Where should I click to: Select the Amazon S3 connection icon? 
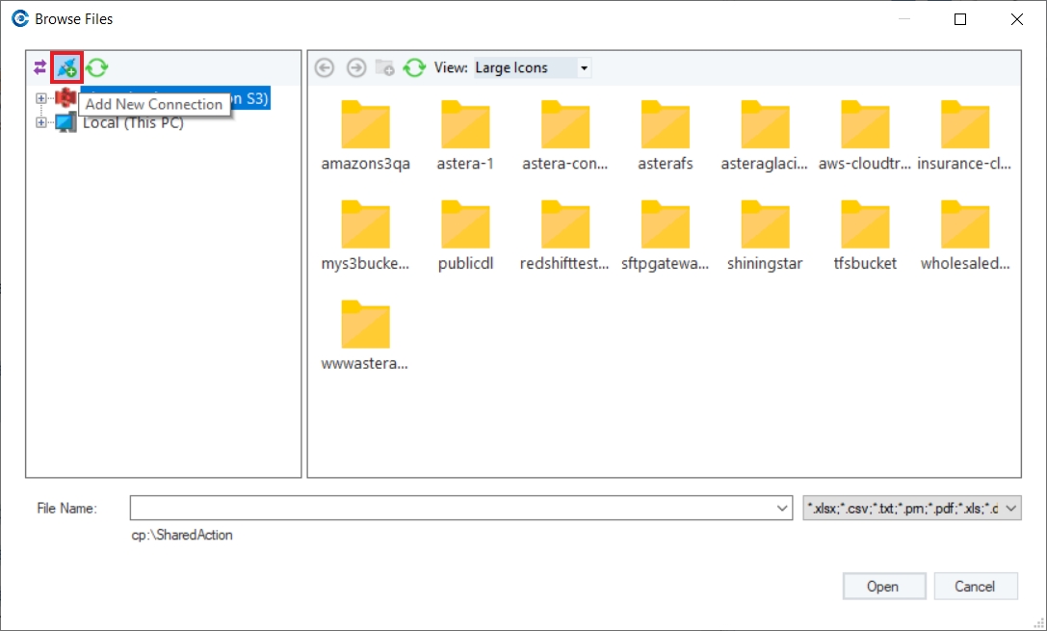coord(65,98)
